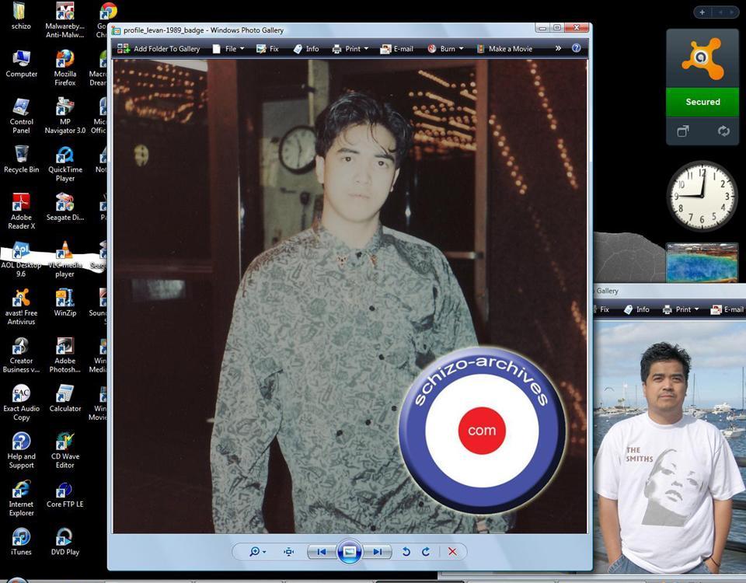This screenshot has width=746, height=583.
Task: Open Adobe Reader X shortcut
Action: tap(22, 211)
